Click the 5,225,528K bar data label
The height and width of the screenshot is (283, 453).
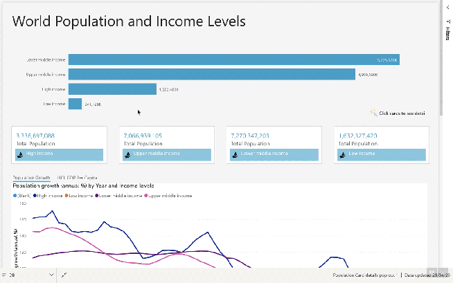pyautogui.click(x=387, y=60)
